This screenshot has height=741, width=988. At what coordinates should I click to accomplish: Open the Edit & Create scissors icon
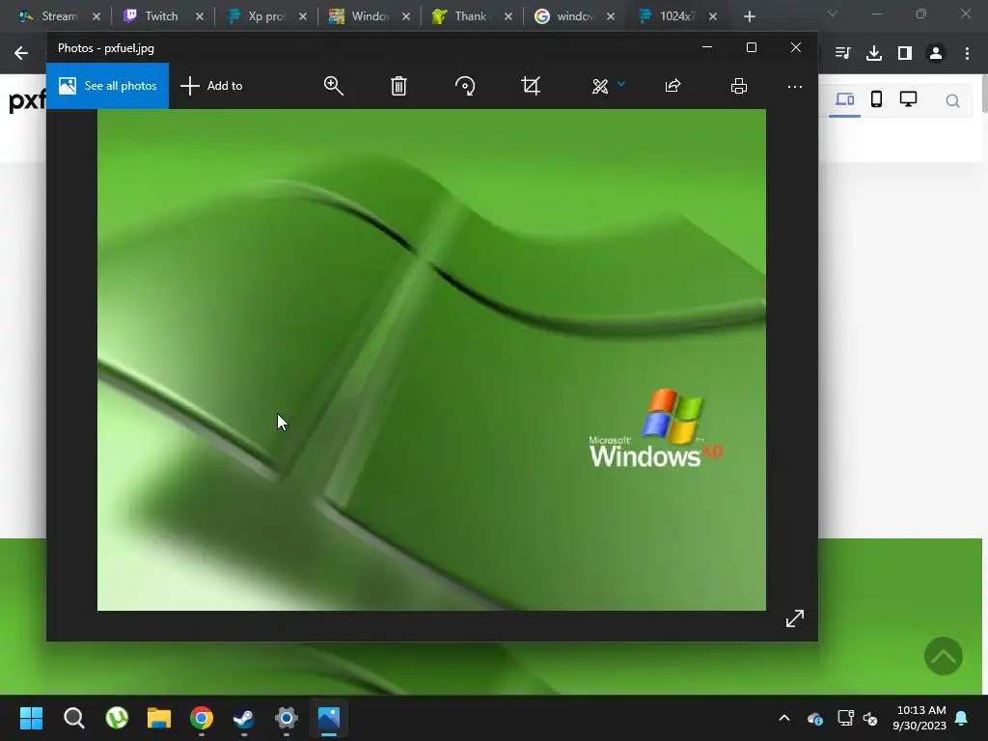pos(600,86)
